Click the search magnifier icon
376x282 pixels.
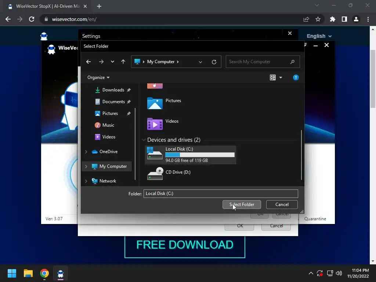pyautogui.click(x=292, y=62)
